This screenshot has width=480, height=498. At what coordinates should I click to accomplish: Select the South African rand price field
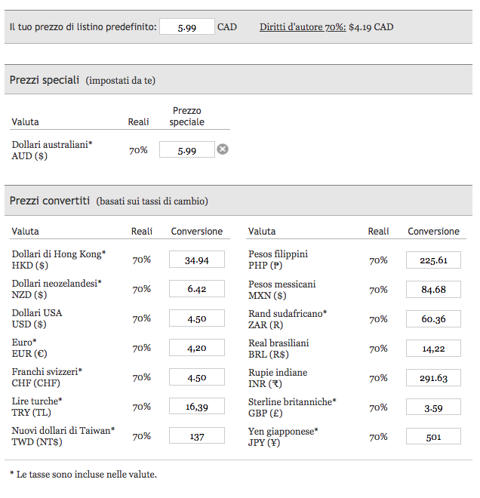tap(433, 318)
